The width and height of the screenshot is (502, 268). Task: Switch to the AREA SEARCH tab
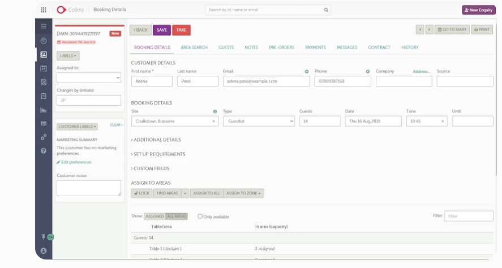[194, 47]
